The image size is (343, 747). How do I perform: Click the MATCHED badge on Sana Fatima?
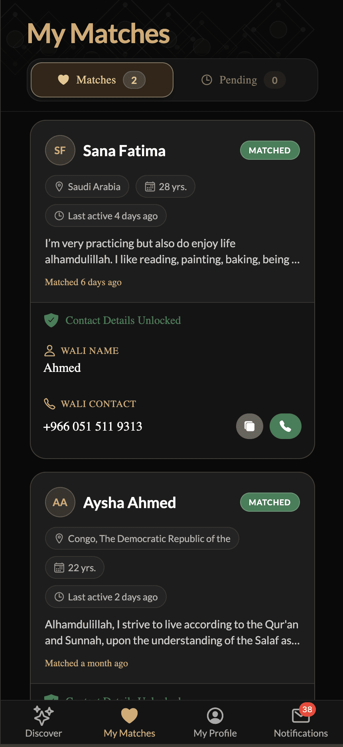pos(270,151)
